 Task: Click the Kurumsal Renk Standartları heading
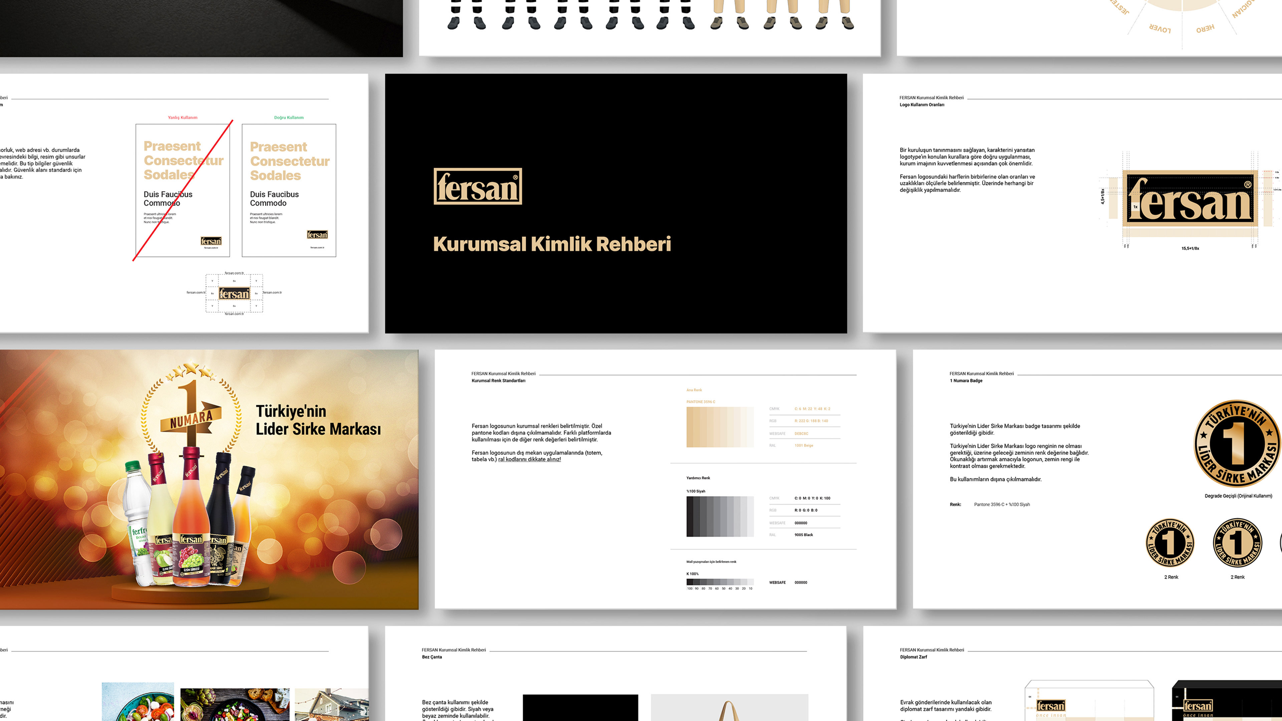pos(498,381)
